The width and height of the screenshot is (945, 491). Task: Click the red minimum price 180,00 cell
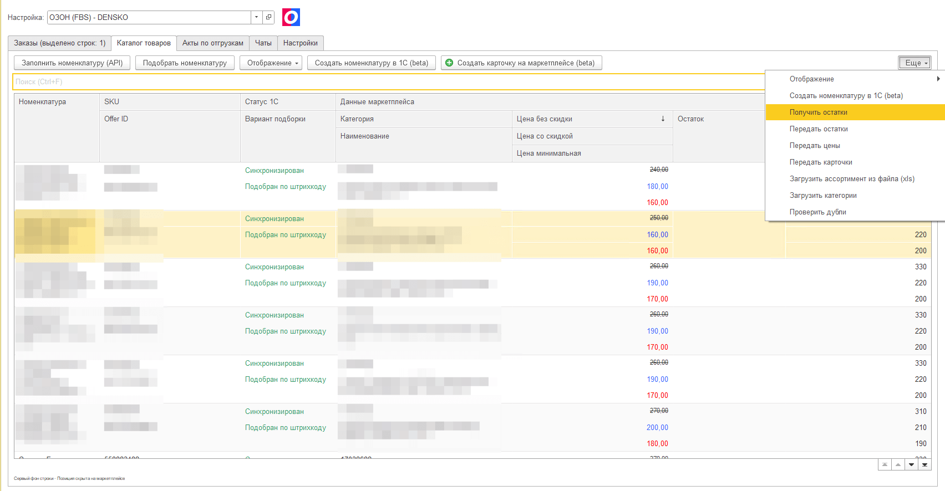click(657, 443)
